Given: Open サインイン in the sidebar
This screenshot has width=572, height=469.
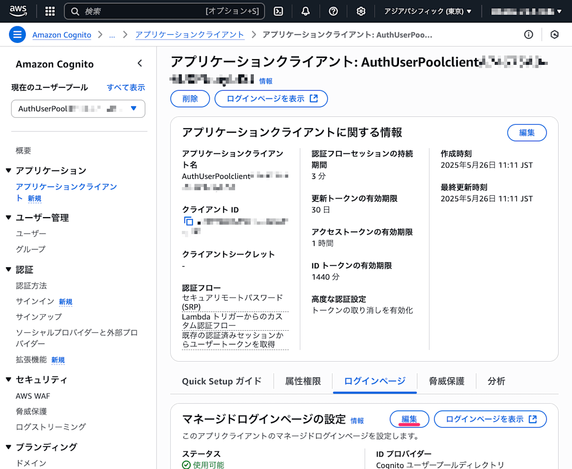Looking at the screenshot, I should tap(35, 301).
